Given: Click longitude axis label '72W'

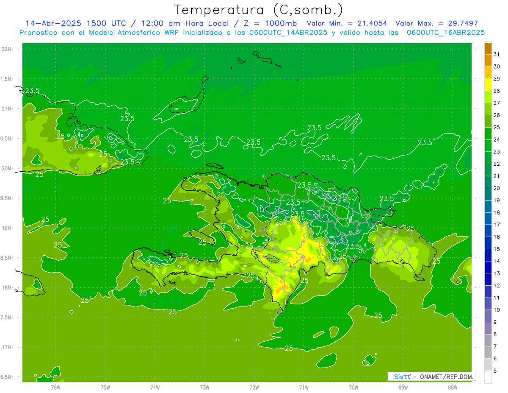Looking at the screenshot, I should click(254, 387).
